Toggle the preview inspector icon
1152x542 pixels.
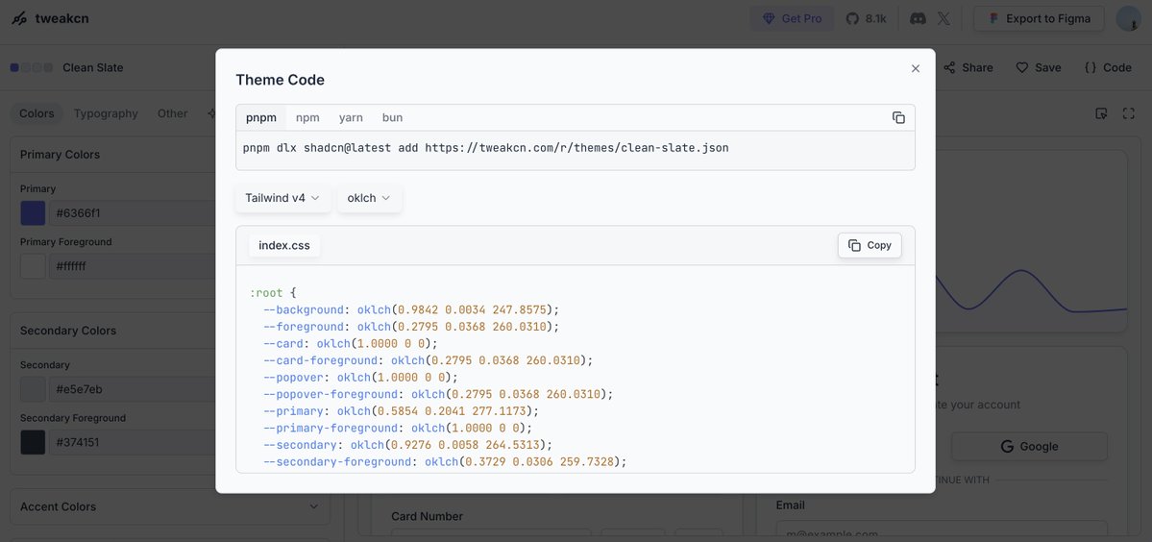[x=1100, y=113]
